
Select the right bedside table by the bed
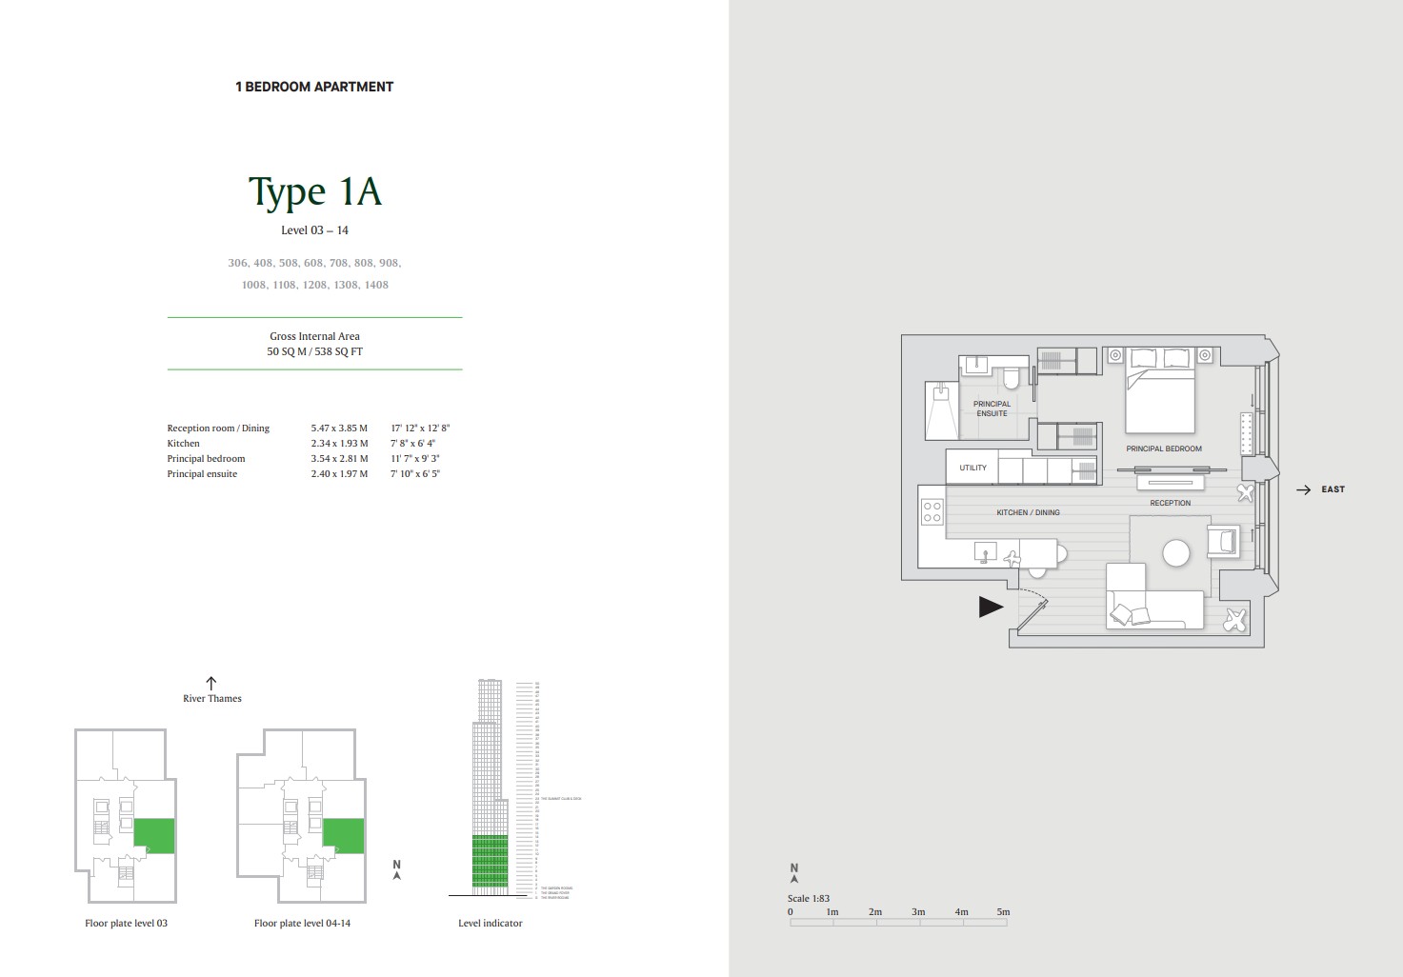coord(1205,355)
